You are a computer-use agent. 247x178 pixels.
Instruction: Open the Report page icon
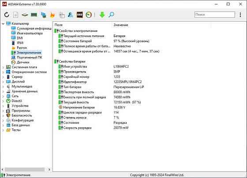(15, 15)
